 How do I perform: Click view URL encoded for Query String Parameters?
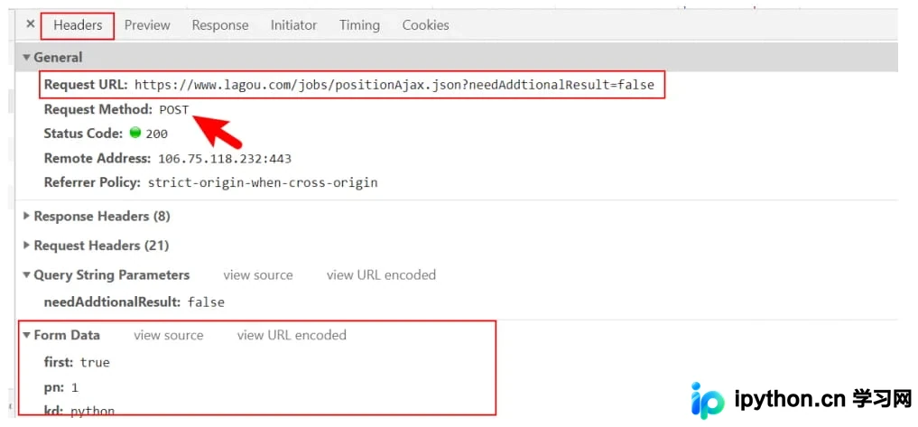click(x=381, y=275)
